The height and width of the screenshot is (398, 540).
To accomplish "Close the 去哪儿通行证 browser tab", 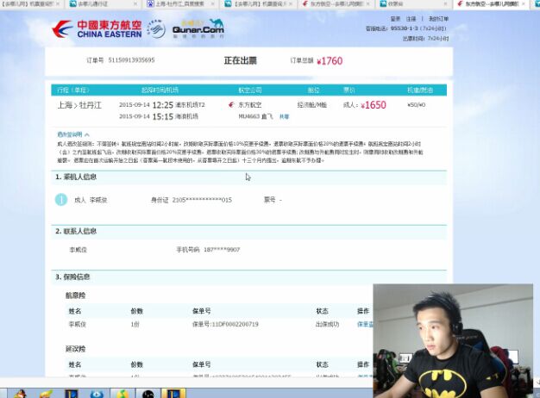I will [x=135, y=3].
